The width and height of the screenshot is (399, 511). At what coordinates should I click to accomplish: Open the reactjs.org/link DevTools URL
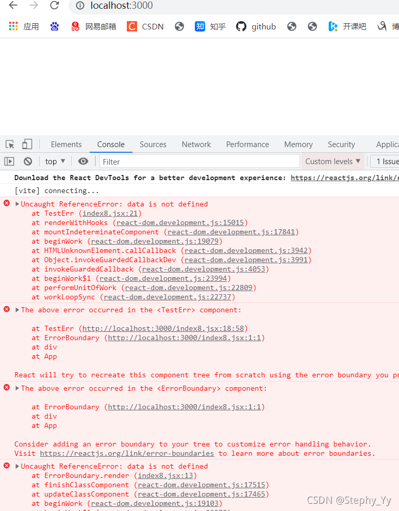pos(345,178)
